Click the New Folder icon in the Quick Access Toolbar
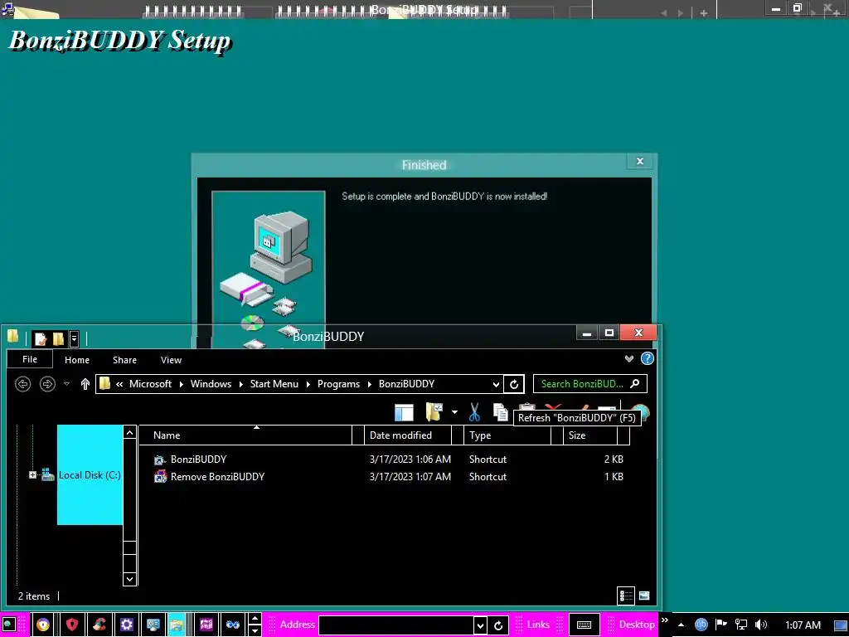849x637 pixels. 59,339
